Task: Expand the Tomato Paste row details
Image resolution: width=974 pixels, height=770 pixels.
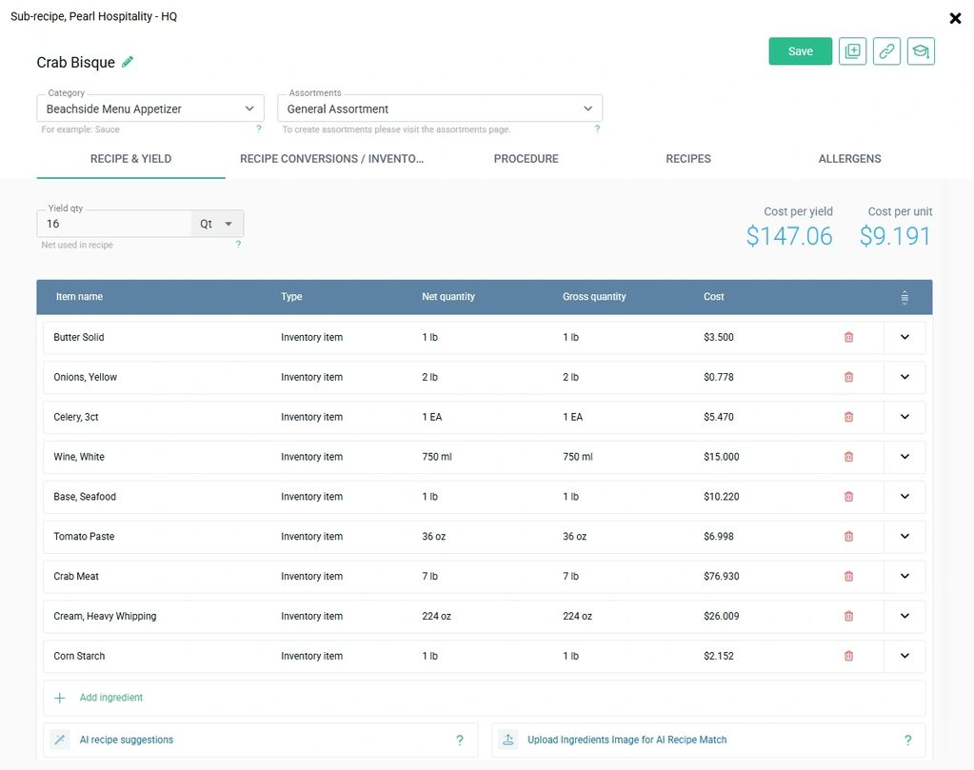Action: click(x=904, y=537)
